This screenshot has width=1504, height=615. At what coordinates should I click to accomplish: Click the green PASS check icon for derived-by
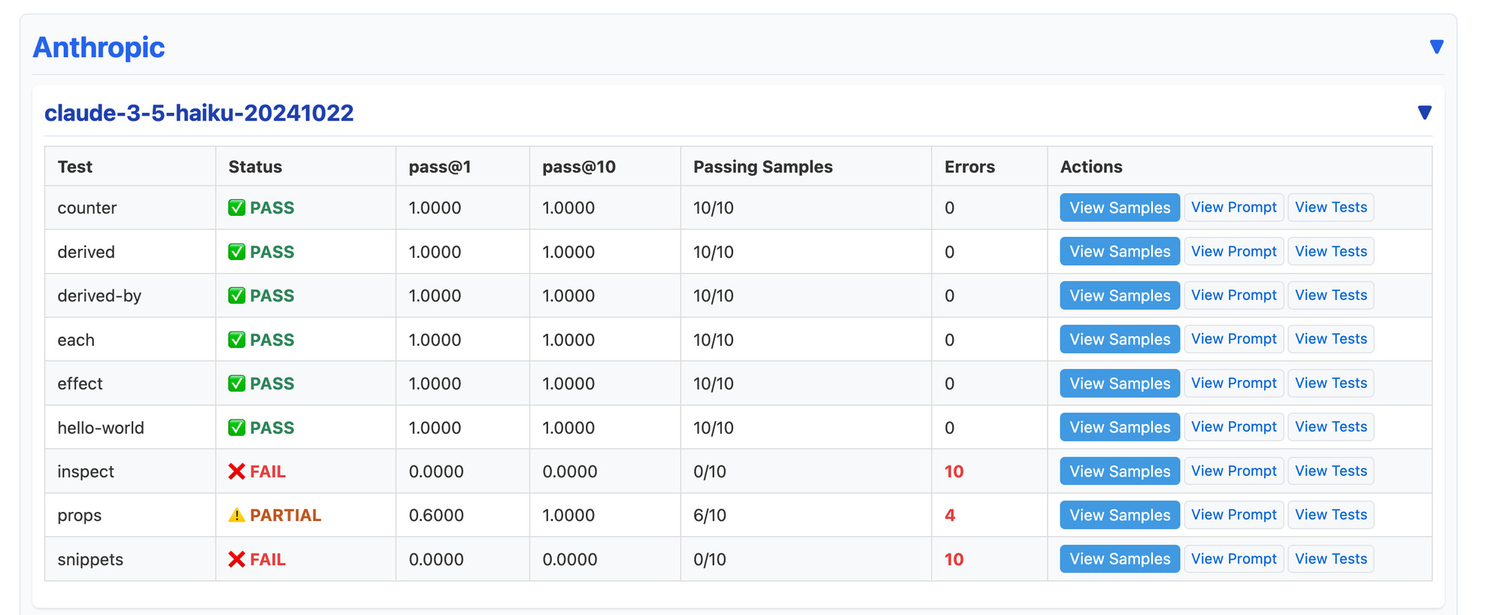click(237, 295)
